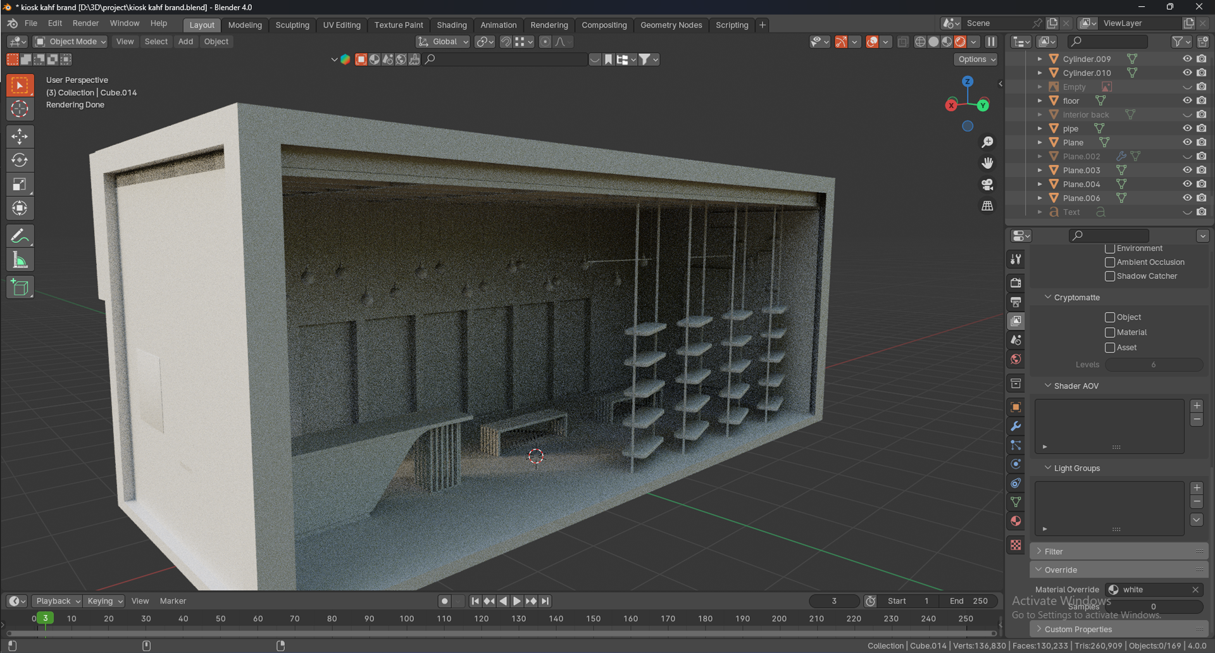Disable rendering of pipe object

(1202, 128)
